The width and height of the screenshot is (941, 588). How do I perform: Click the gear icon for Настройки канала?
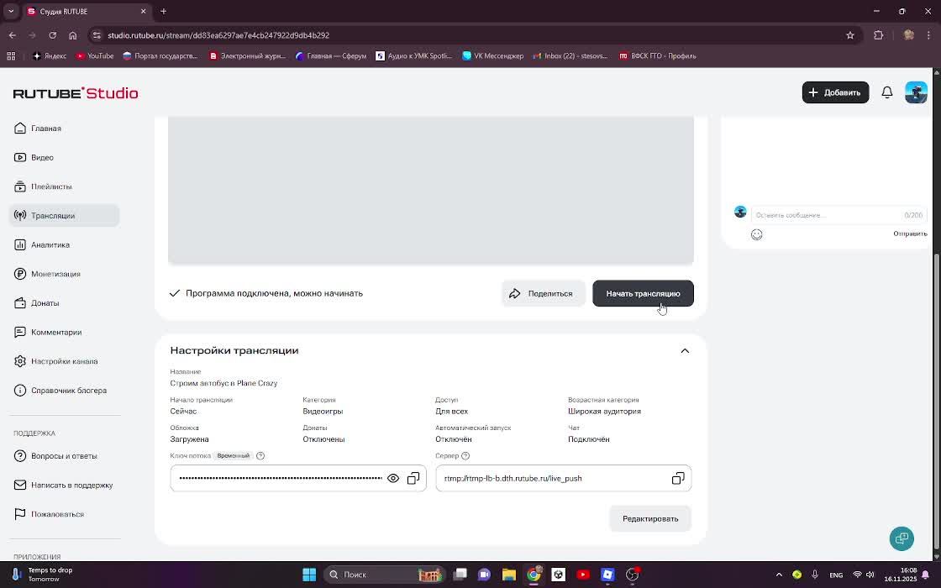(x=20, y=361)
